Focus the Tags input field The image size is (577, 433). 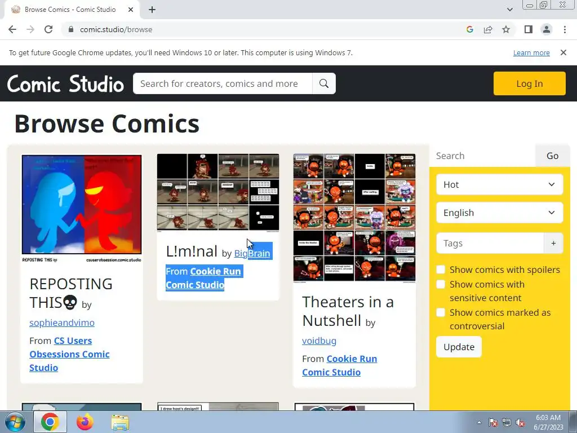tap(490, 243)
